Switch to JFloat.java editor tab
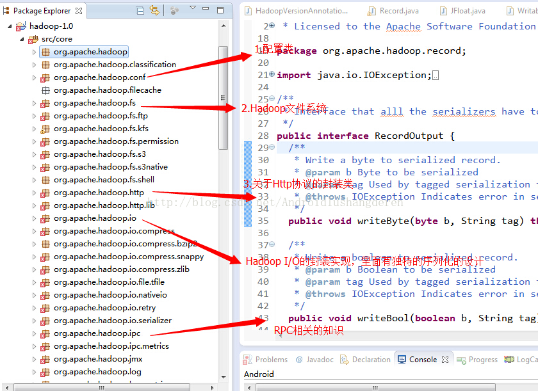The width and height of the screenshot is (538, 391). (x=463, y=11)
